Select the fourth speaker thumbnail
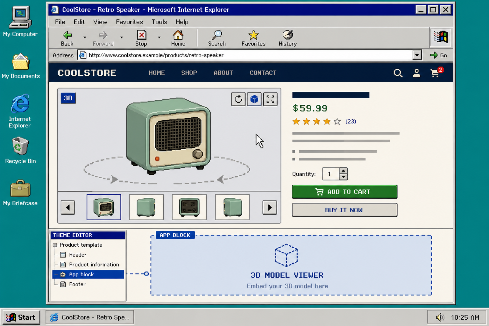The image size is (489, 326). pos(232,207)
